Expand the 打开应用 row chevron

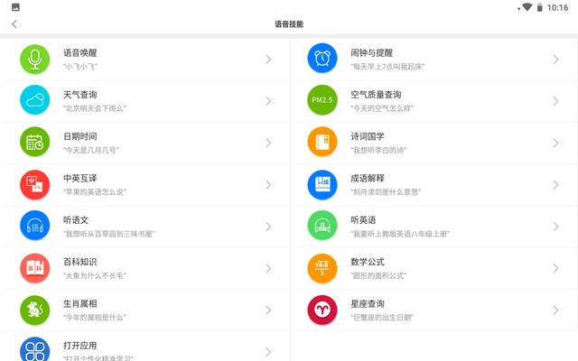pos(268,352)
